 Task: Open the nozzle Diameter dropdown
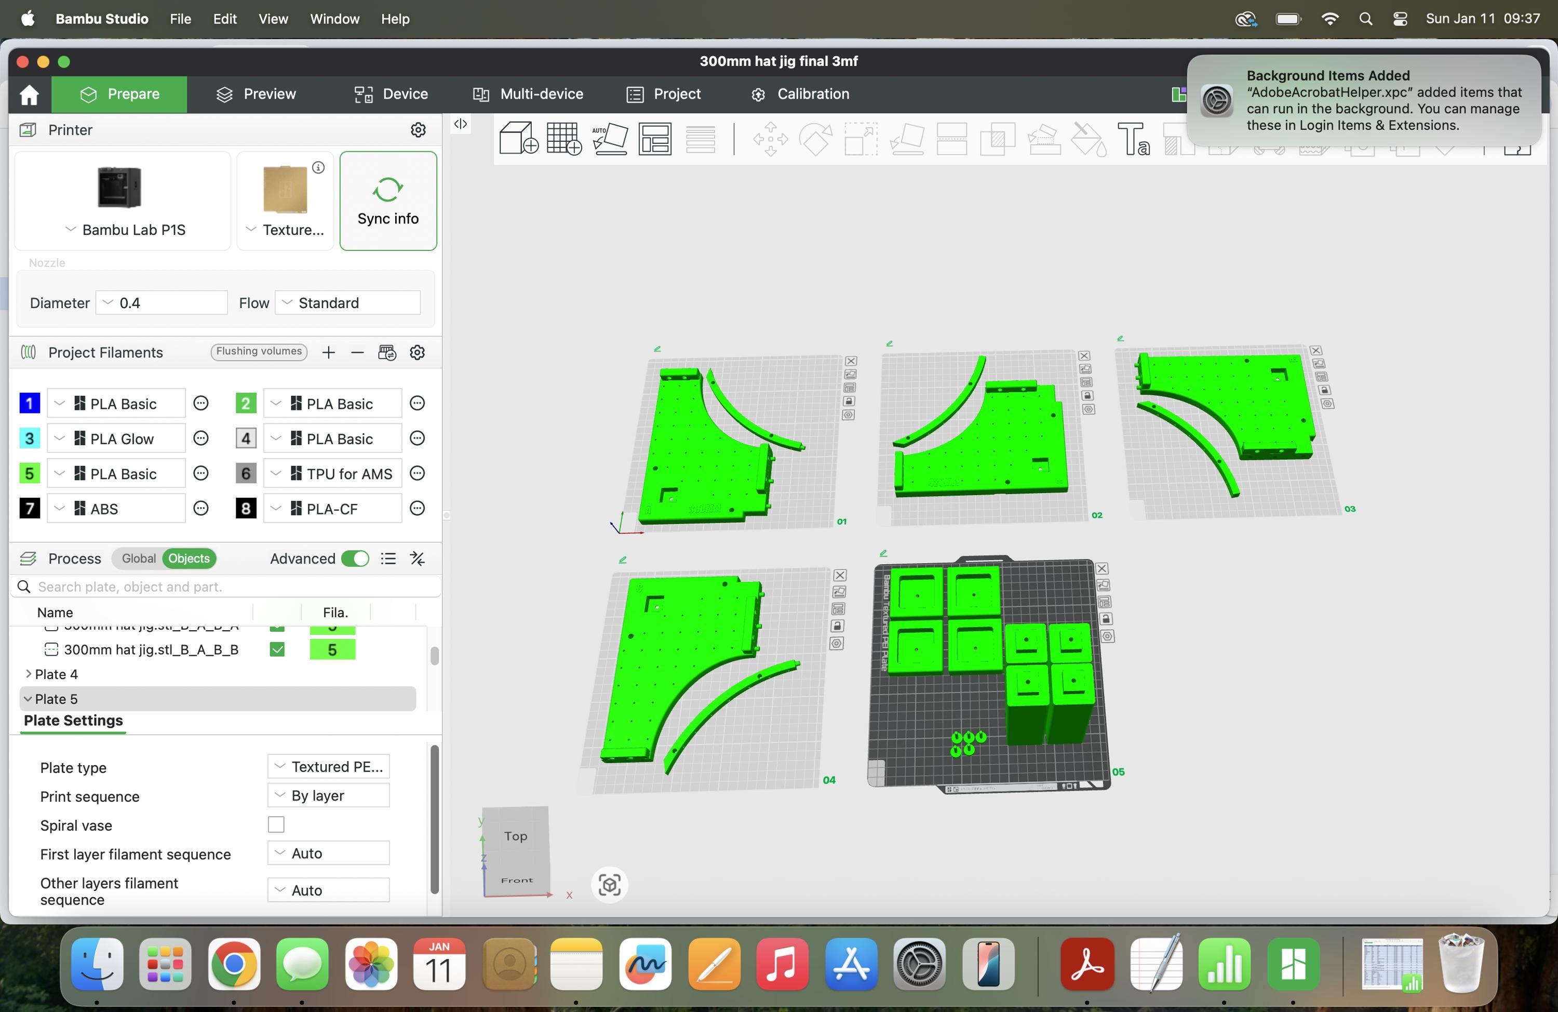(x=162, y=303)
